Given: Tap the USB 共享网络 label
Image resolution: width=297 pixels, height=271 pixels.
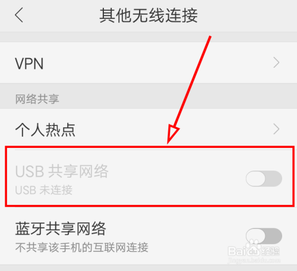Looking at the screenshot, I should point(62,171).
